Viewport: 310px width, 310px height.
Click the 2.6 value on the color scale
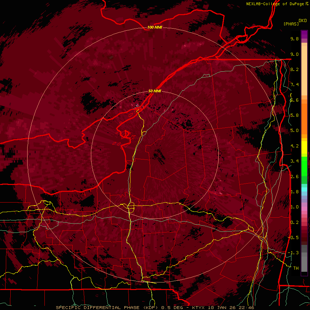[x=294, y=176]
